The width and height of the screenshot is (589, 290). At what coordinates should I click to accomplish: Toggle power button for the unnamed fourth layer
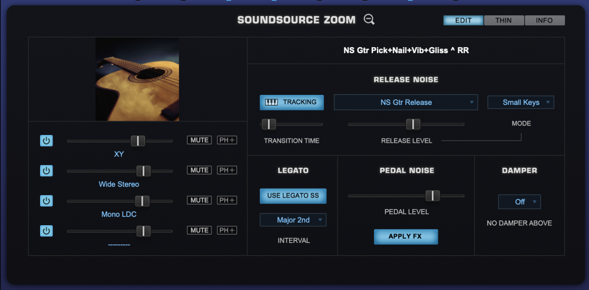click(x=47, y=230)
